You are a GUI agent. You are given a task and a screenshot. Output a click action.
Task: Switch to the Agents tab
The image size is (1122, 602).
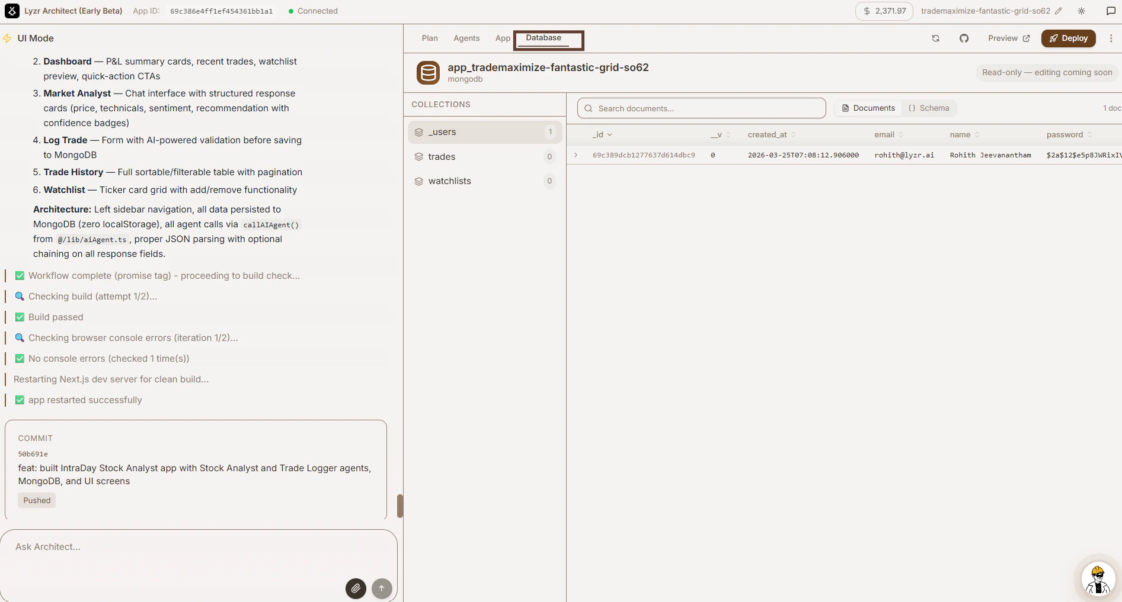[466, 38]
